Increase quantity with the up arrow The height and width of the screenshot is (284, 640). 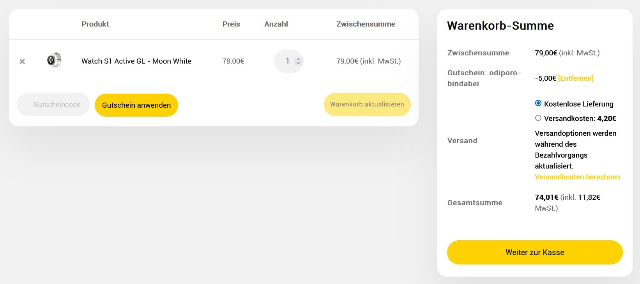pos(298,59)
